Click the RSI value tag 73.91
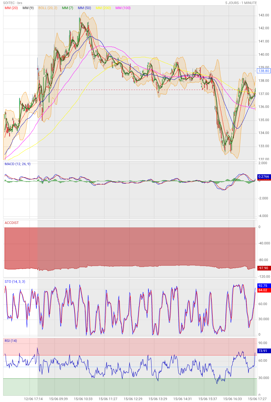271x402 pixels. [x=264, y=351]
